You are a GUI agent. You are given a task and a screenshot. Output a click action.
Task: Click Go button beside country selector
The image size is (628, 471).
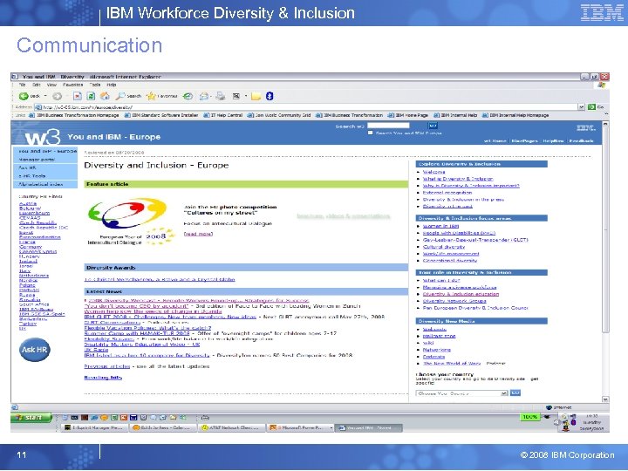[515, 392]
